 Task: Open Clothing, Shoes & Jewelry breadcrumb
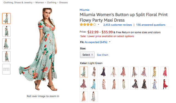[18, 2]
